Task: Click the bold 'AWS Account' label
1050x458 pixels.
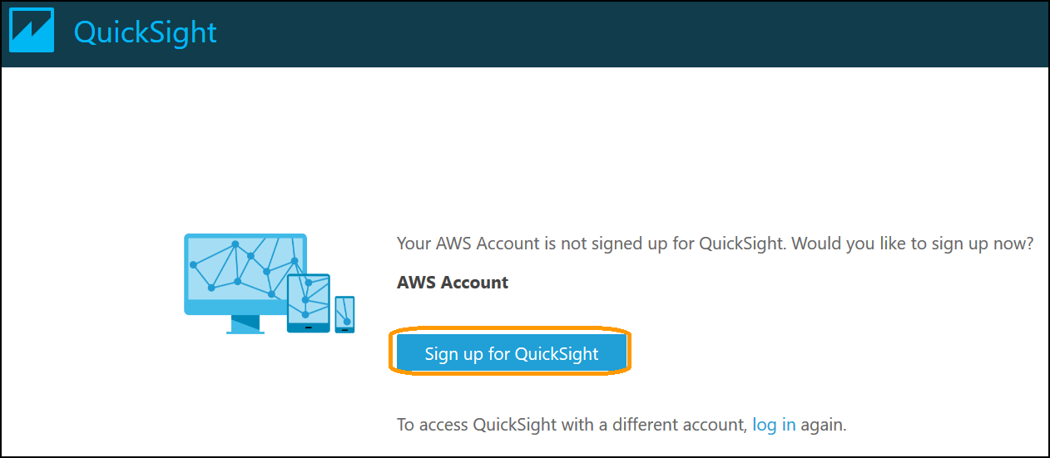Action: tap(453, 283)
